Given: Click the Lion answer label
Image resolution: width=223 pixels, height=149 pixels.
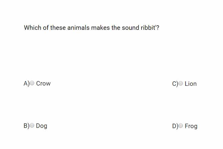Looking at the screenshot, I should (191, 84).
